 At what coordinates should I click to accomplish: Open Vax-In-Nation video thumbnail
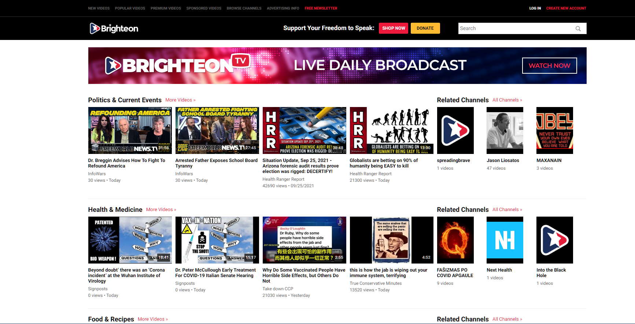(217, 240)
